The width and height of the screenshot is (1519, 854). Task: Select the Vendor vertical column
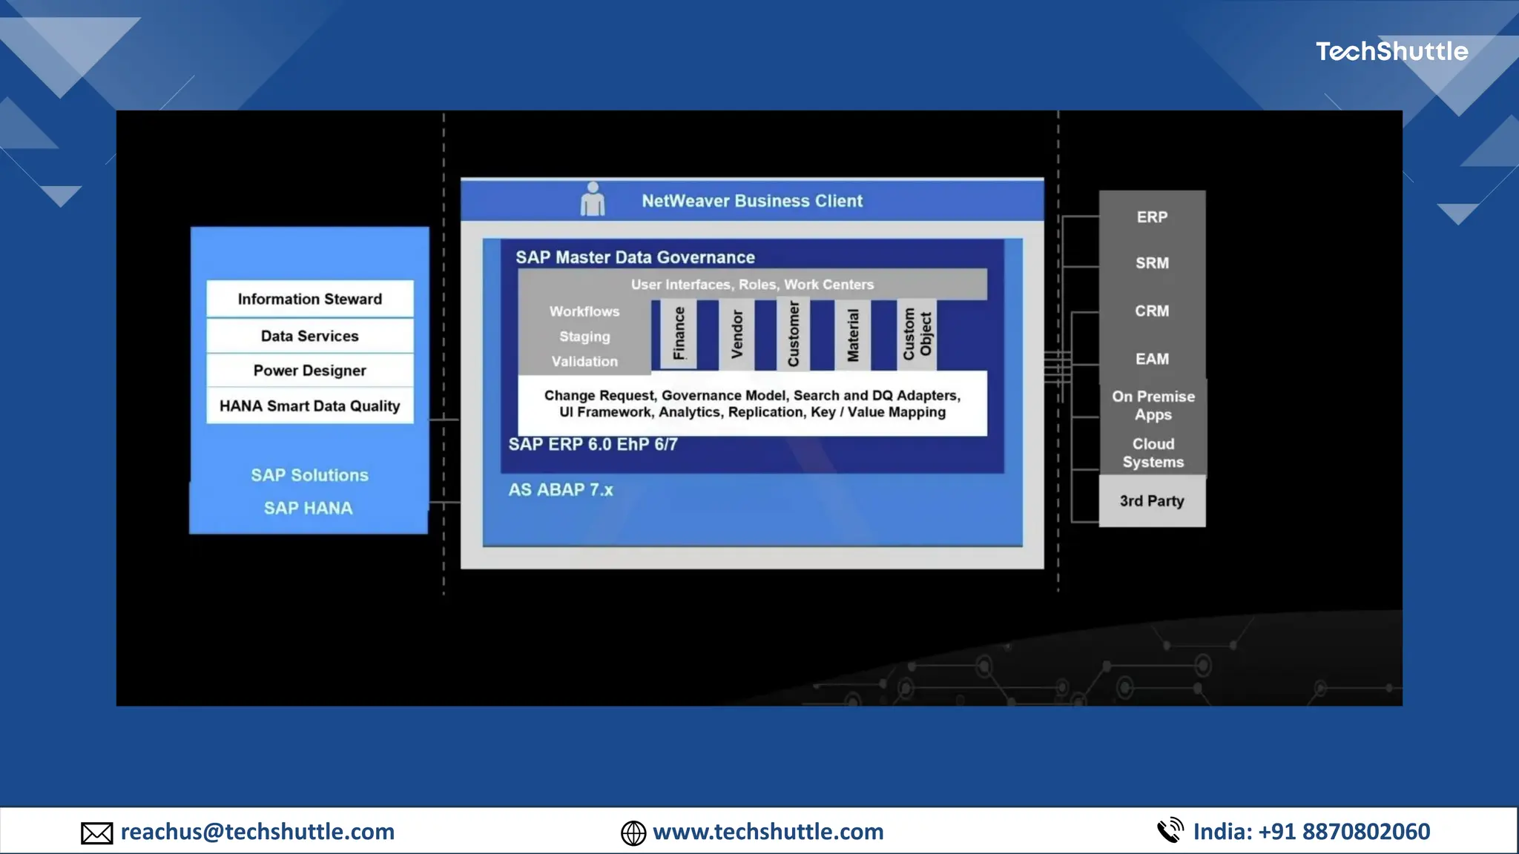737,334
